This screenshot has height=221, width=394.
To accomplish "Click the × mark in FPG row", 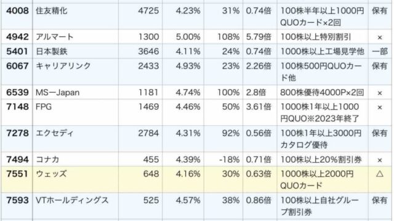I will pos(380,107).
